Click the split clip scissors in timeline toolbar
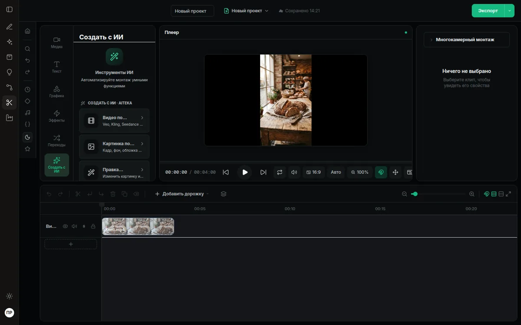Screen dimensions: 521x325 pos(78,194)
